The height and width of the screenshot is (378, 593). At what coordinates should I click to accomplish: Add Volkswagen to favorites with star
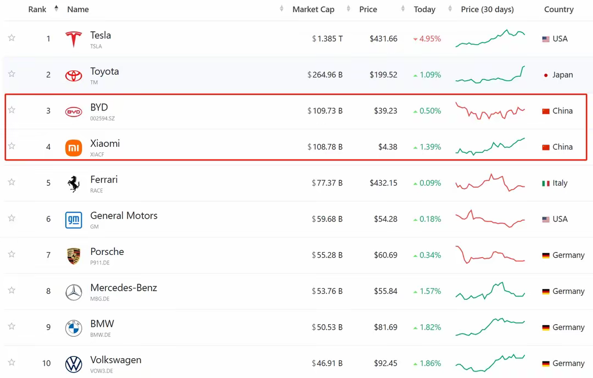point(12,363)
